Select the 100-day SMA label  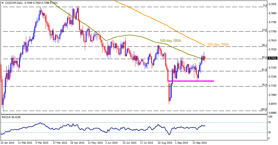pos(171,41)
